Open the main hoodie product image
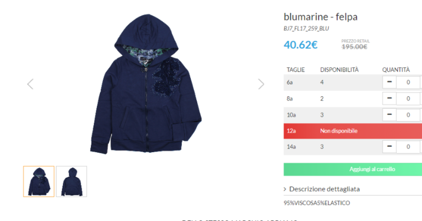The width and height of the screenshot is (422, 221). (x=146, y=84)
